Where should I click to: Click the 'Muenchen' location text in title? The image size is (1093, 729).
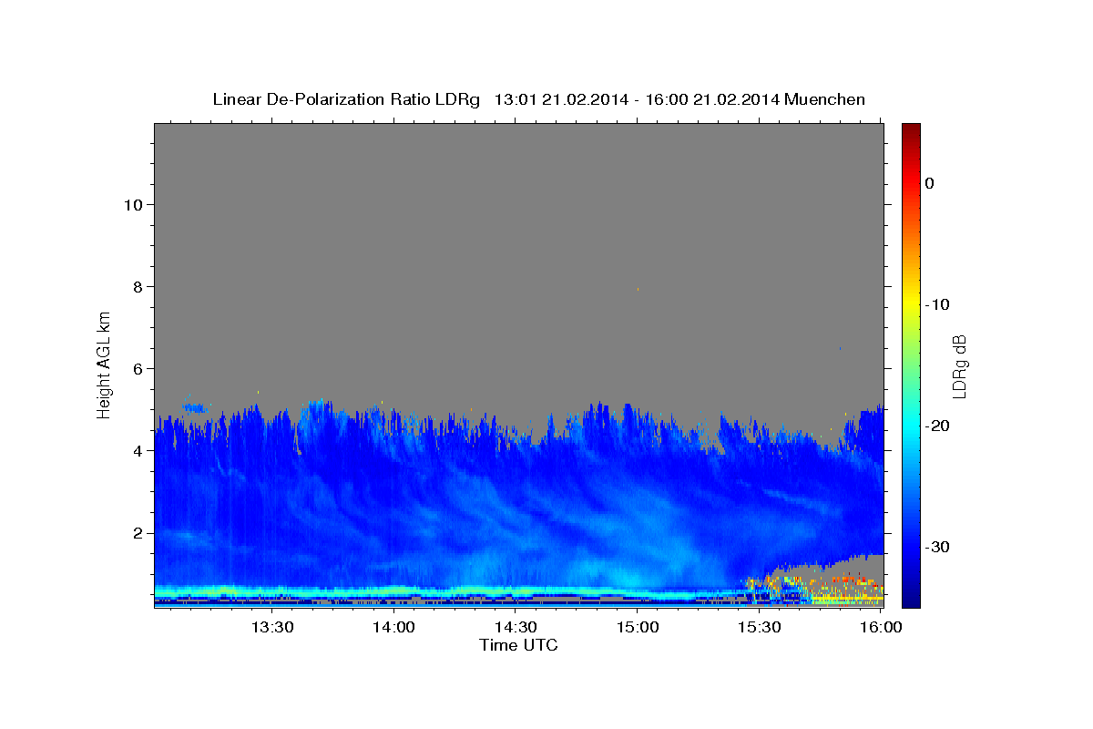click(824, 99)
